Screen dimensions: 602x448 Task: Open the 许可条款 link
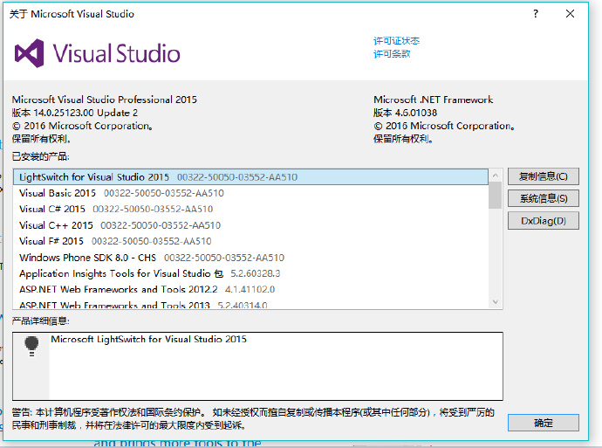pyautogui.click(x=392, y=54)
